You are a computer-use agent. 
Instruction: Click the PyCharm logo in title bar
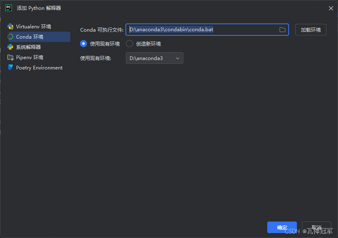pos(9,8)
